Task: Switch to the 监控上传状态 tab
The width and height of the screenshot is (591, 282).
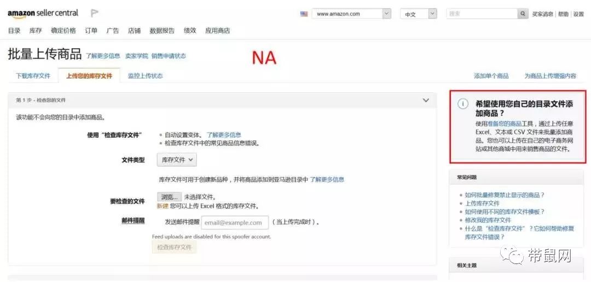Action: click(x=145, y=75)
